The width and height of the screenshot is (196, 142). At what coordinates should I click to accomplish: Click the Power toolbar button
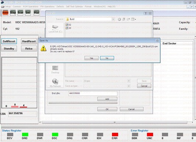(x=5, y=13)
